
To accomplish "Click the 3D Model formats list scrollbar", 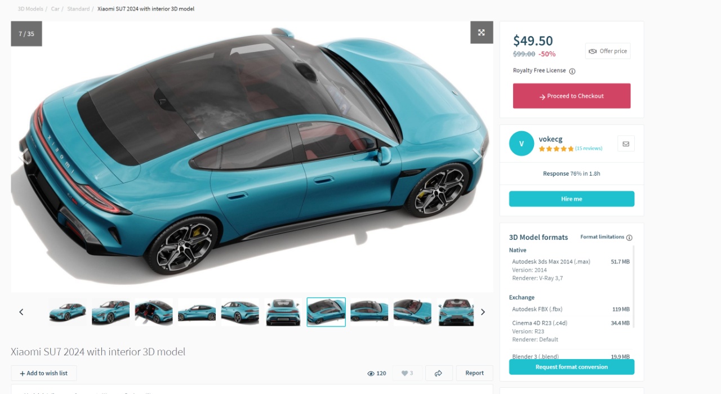I will tap(634, 286).
